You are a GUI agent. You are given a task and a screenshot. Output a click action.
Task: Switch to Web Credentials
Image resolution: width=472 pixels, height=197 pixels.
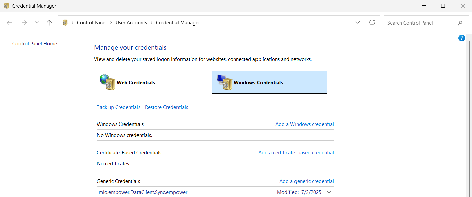[x=128, y=82]
